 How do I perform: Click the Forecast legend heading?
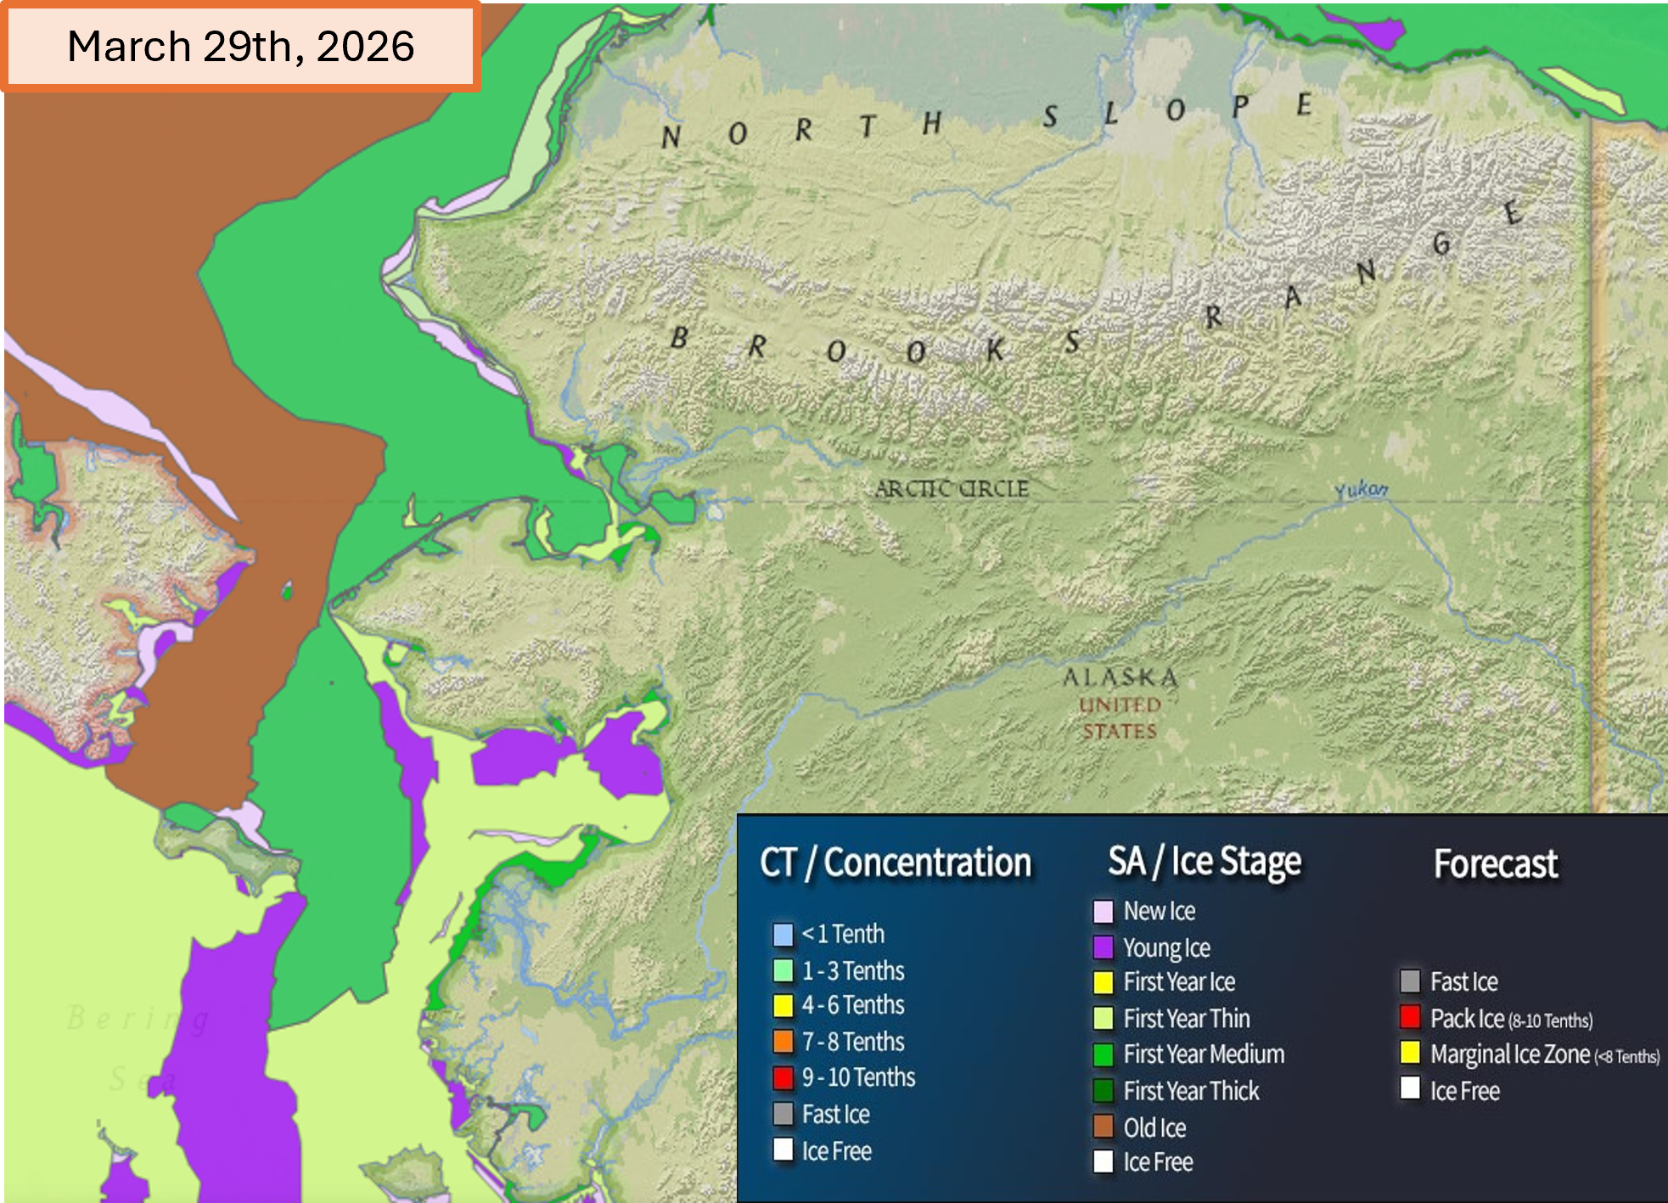coord(1496,863)
